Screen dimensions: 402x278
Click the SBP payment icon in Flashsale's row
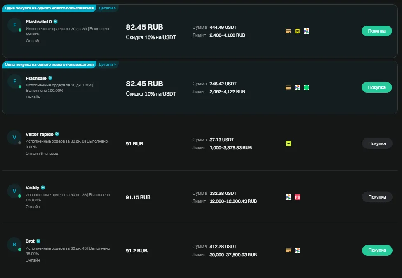pyautogui.click(x=297, y=87)
